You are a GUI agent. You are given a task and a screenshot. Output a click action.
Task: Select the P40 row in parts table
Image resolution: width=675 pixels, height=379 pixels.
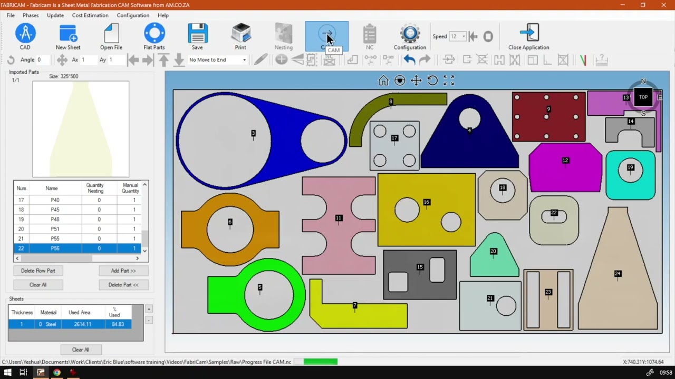tap(78, 200)
